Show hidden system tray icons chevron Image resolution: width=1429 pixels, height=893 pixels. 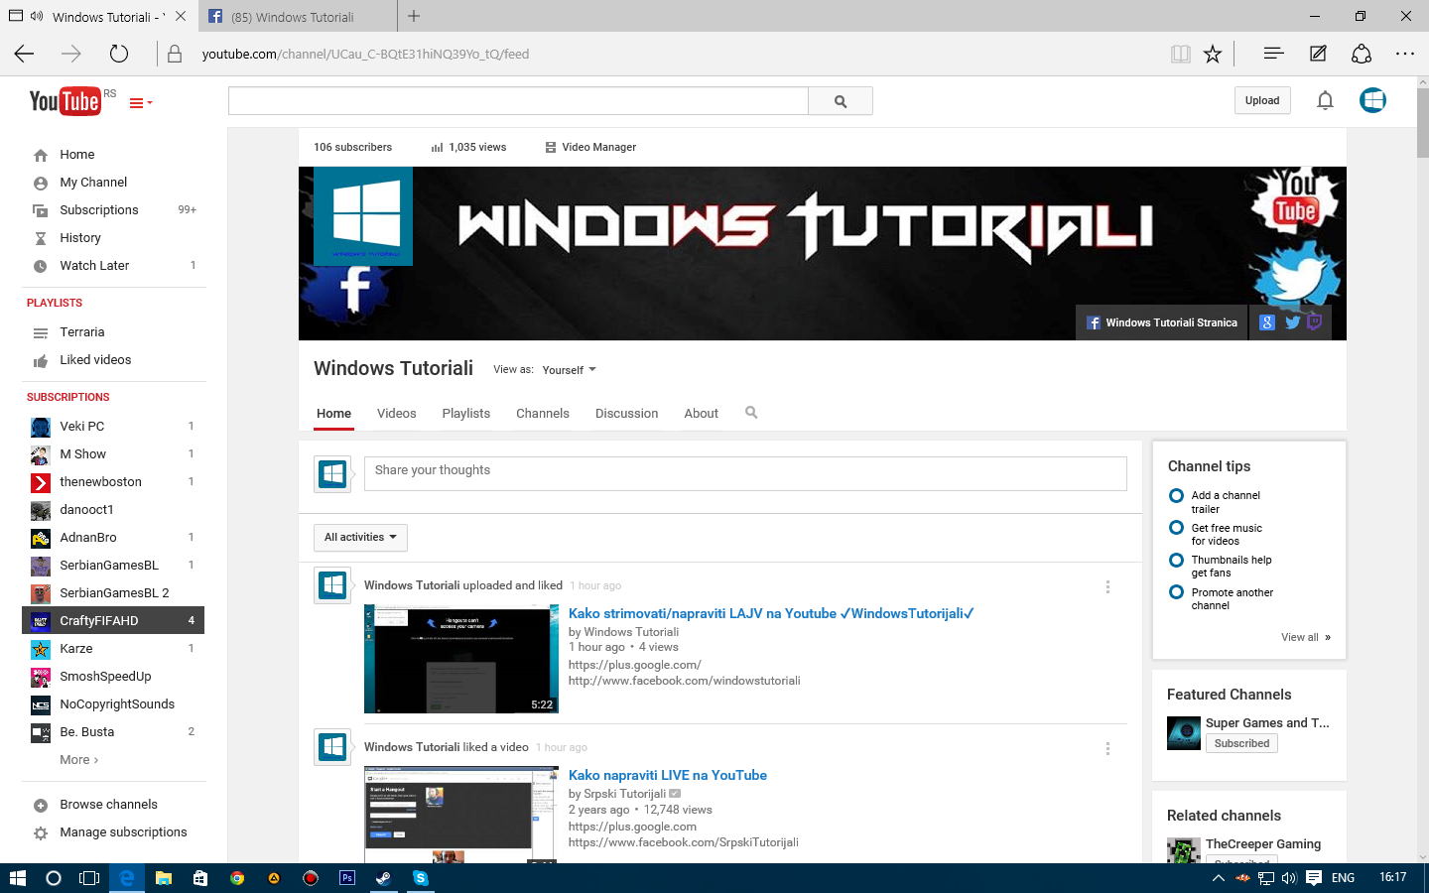pyautogui.click(x=1218, y=878)
